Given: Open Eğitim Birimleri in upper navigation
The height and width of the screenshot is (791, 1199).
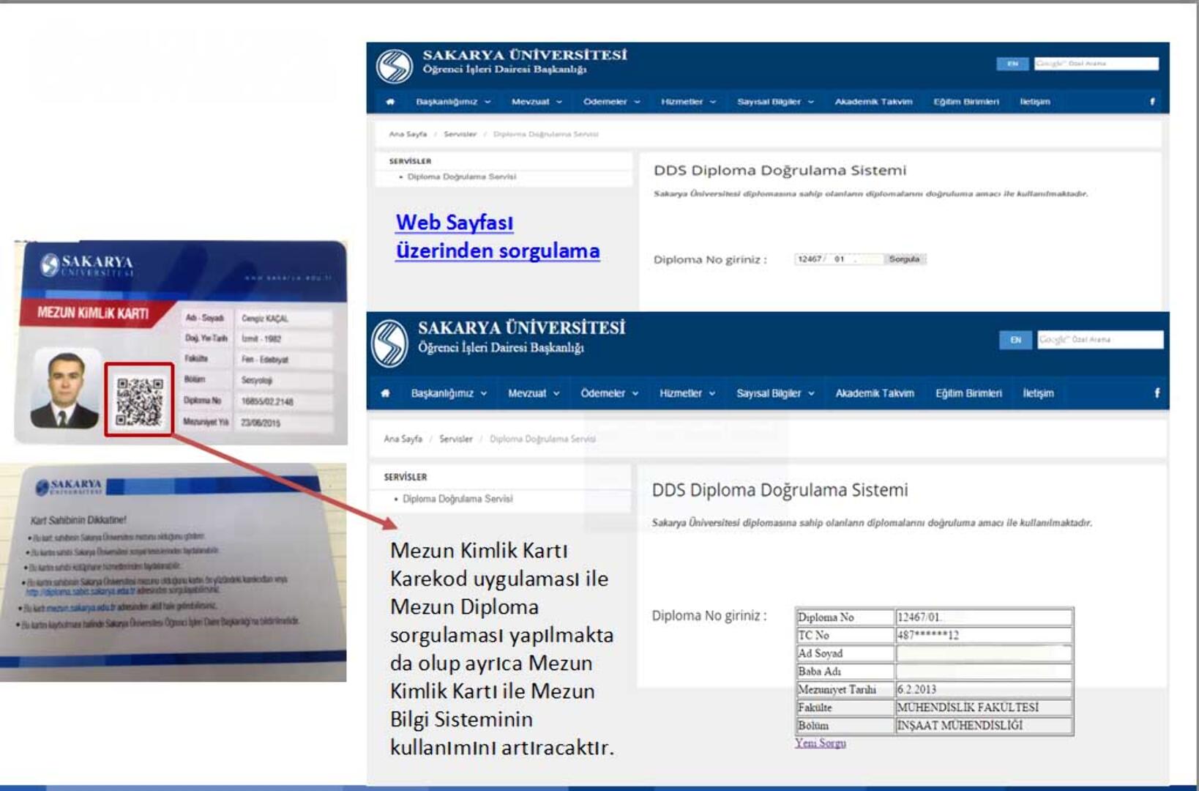Looking at the screenshot, I should [965, 102].
